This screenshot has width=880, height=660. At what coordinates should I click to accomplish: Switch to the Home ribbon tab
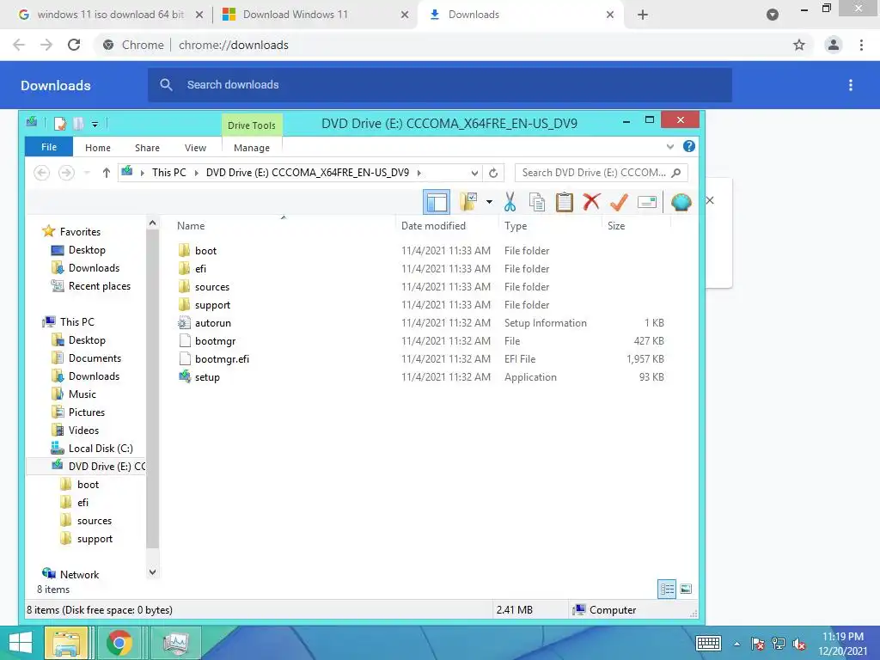tap(98, 148)
